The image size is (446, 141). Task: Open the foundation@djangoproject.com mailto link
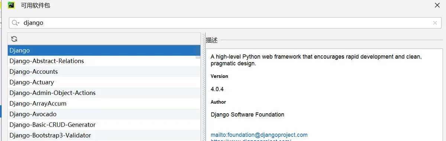pos(259,135)
